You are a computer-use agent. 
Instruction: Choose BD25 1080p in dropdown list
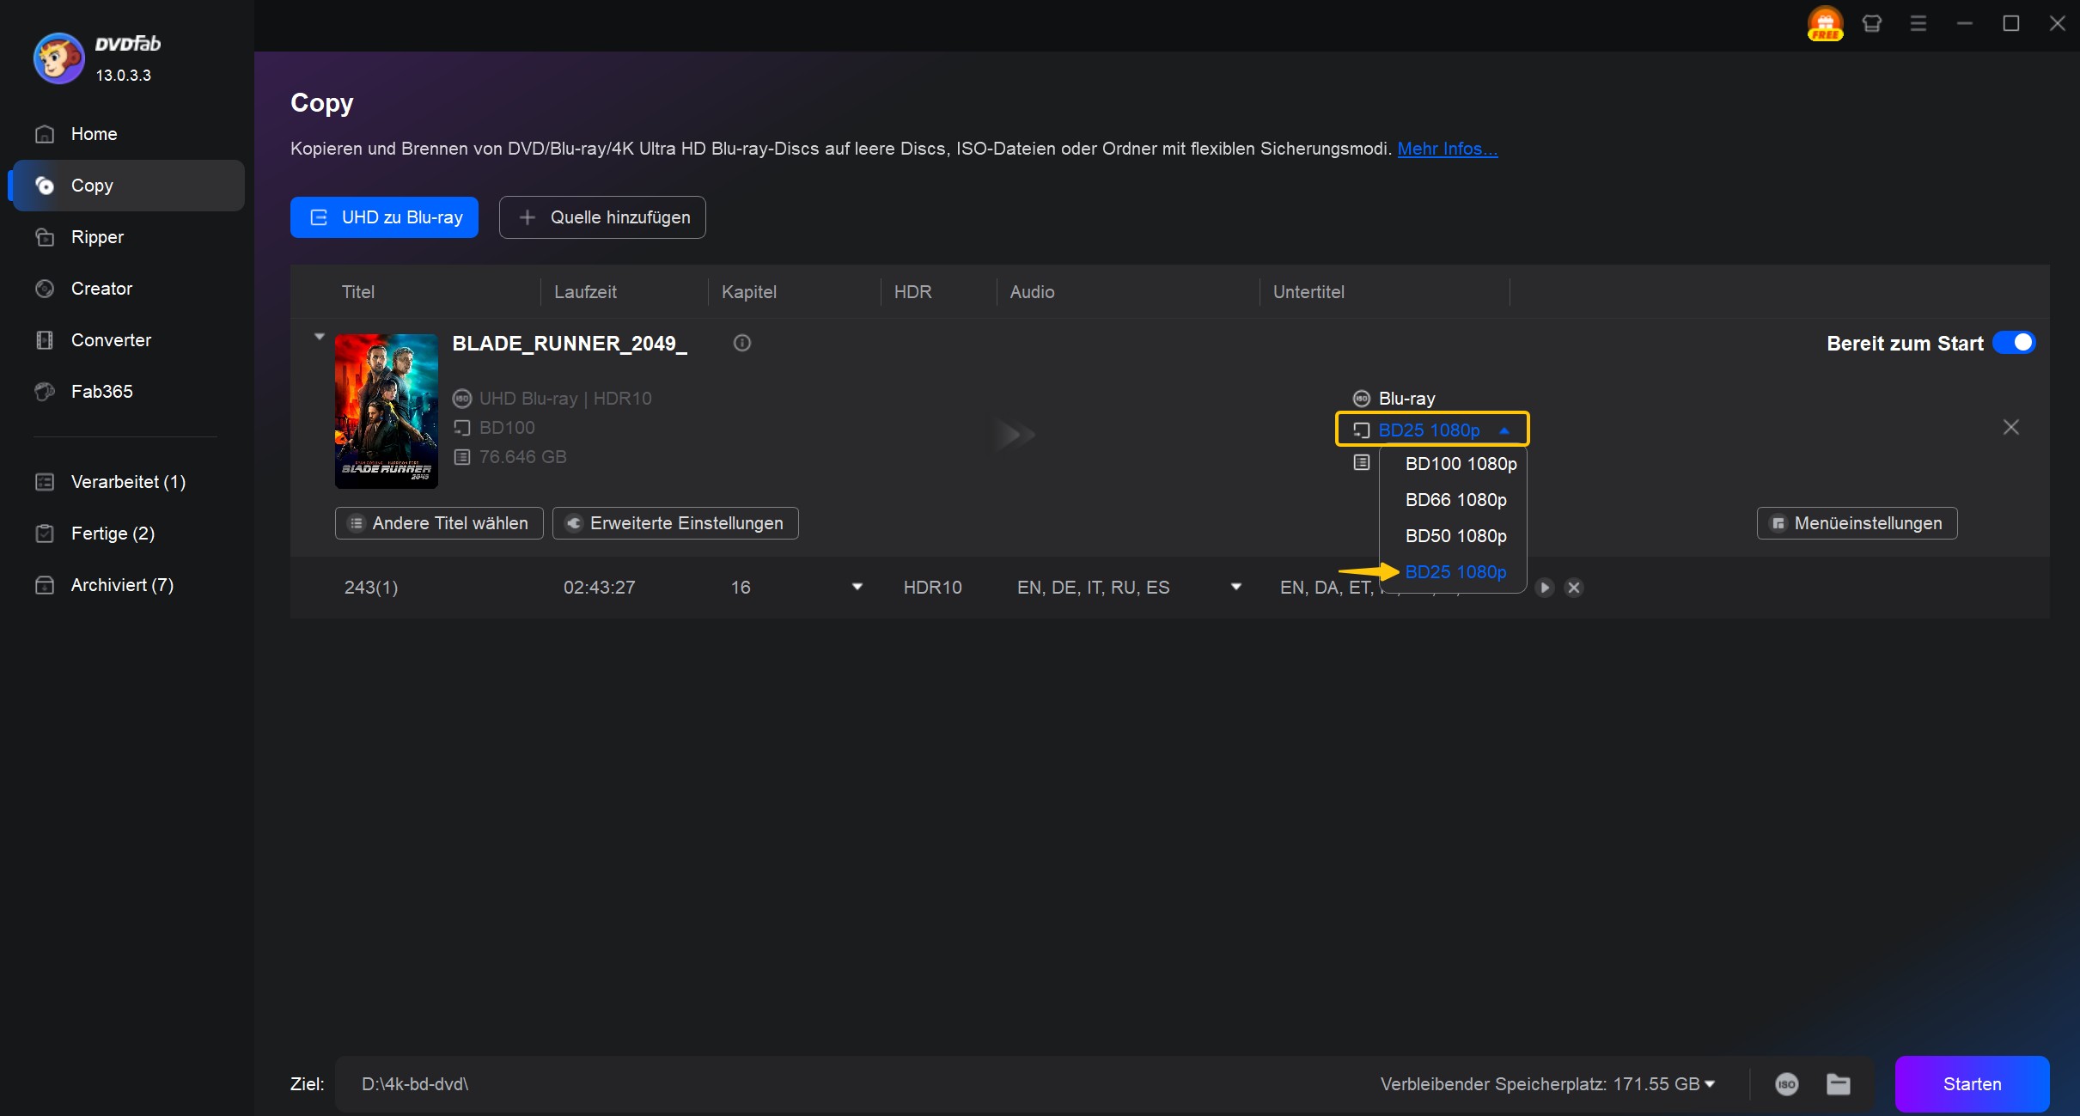[x=1455, y=572]
